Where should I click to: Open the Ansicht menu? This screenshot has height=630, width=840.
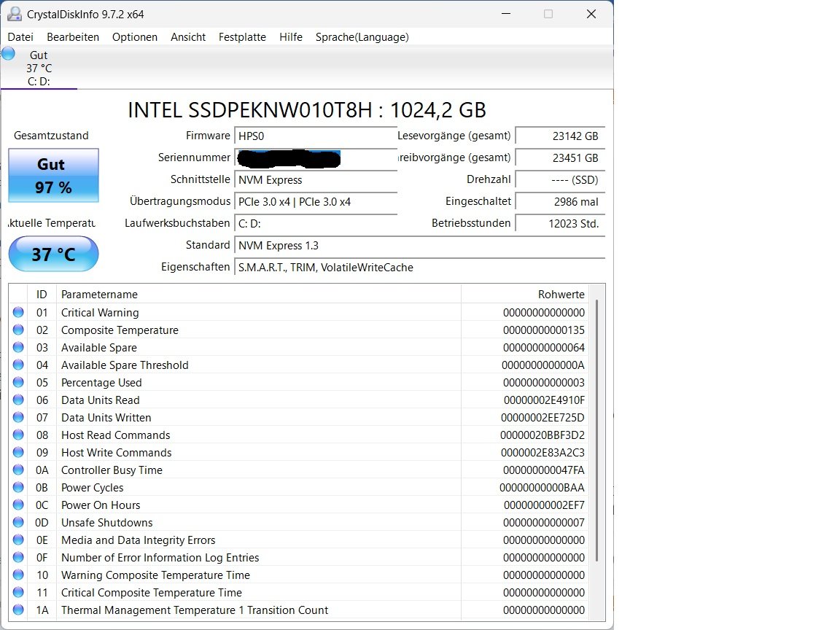coord(188,37)
